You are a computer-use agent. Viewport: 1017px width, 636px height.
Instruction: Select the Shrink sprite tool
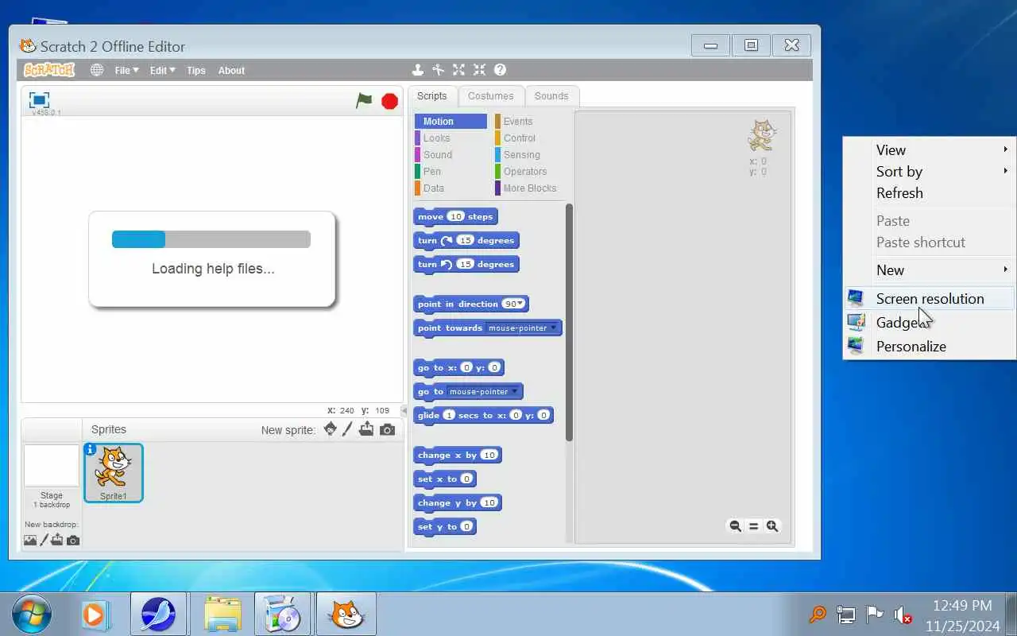pyautogui.click(x=479, y=70)
